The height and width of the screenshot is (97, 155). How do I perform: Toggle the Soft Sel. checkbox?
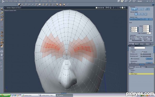(x=130, y=39)
